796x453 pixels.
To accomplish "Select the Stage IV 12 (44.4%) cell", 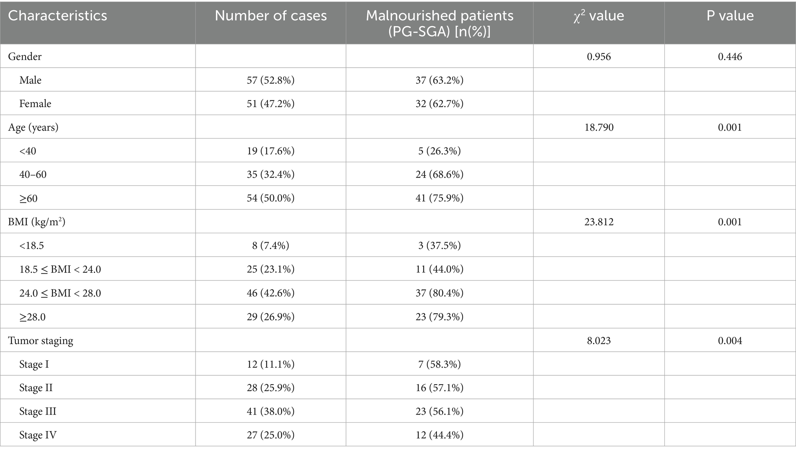I will click(439, 435).
